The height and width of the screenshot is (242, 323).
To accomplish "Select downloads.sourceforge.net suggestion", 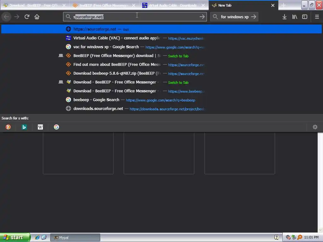I will pos(161,108).
